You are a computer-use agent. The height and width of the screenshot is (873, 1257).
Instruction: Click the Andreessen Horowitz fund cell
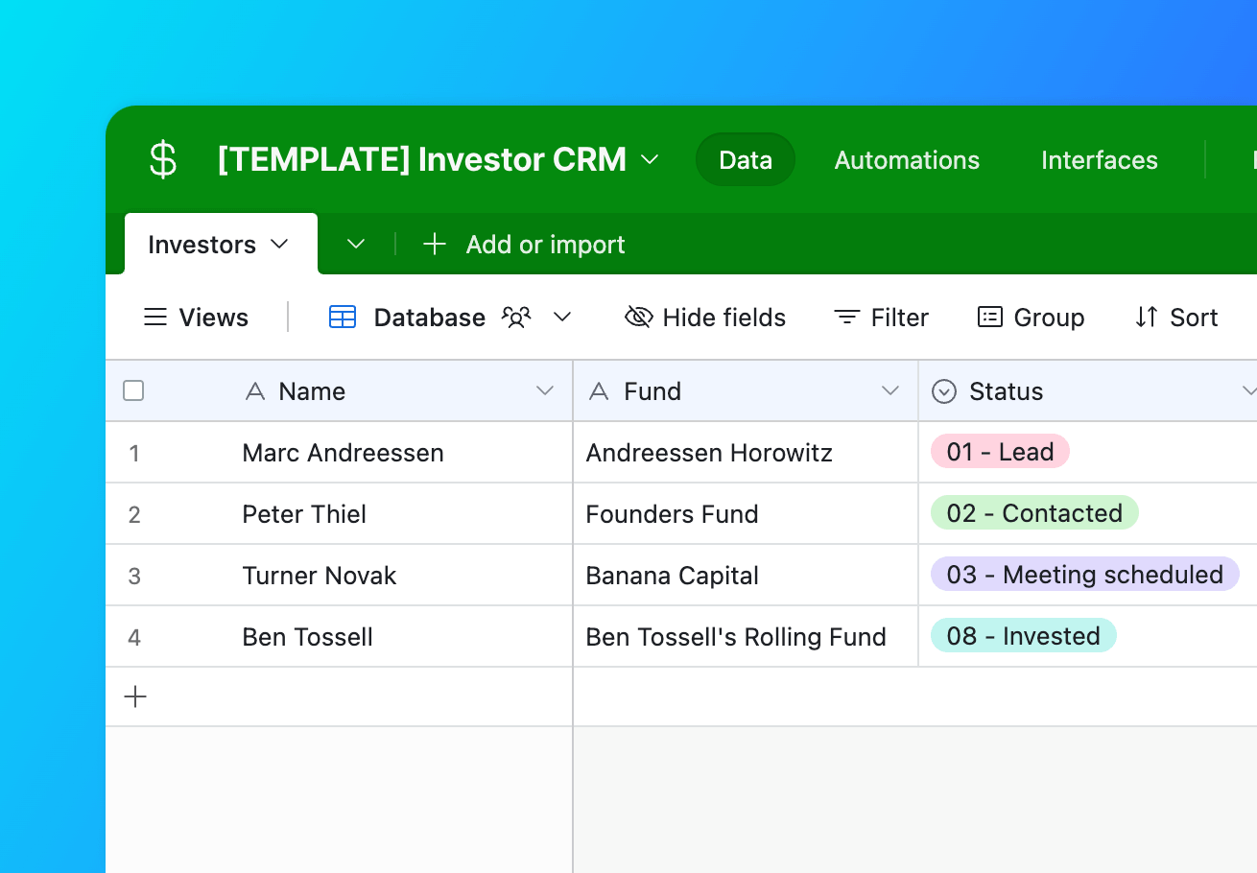746,453
